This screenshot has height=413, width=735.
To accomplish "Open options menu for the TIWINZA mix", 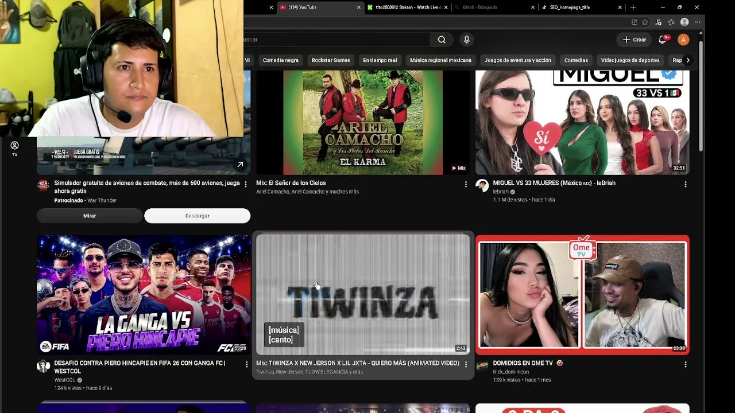I will click(466, 364).
